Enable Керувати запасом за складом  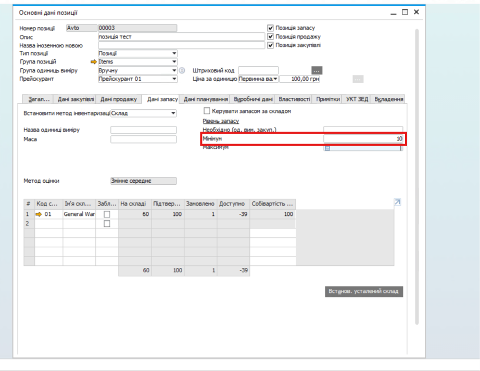(207, 111)
